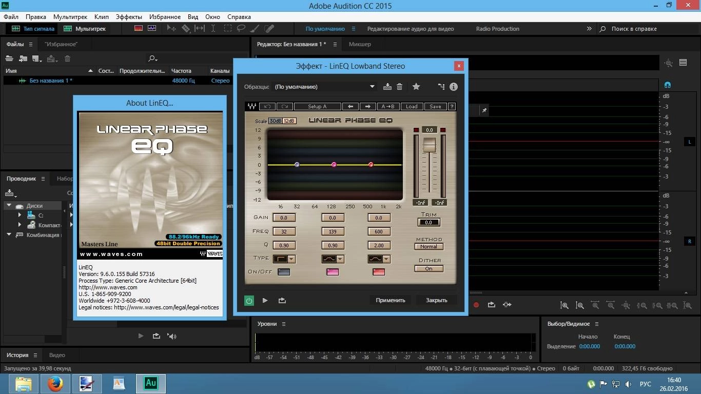Save effect preset icon in LinEQ dialog

[x=387, y=87]
